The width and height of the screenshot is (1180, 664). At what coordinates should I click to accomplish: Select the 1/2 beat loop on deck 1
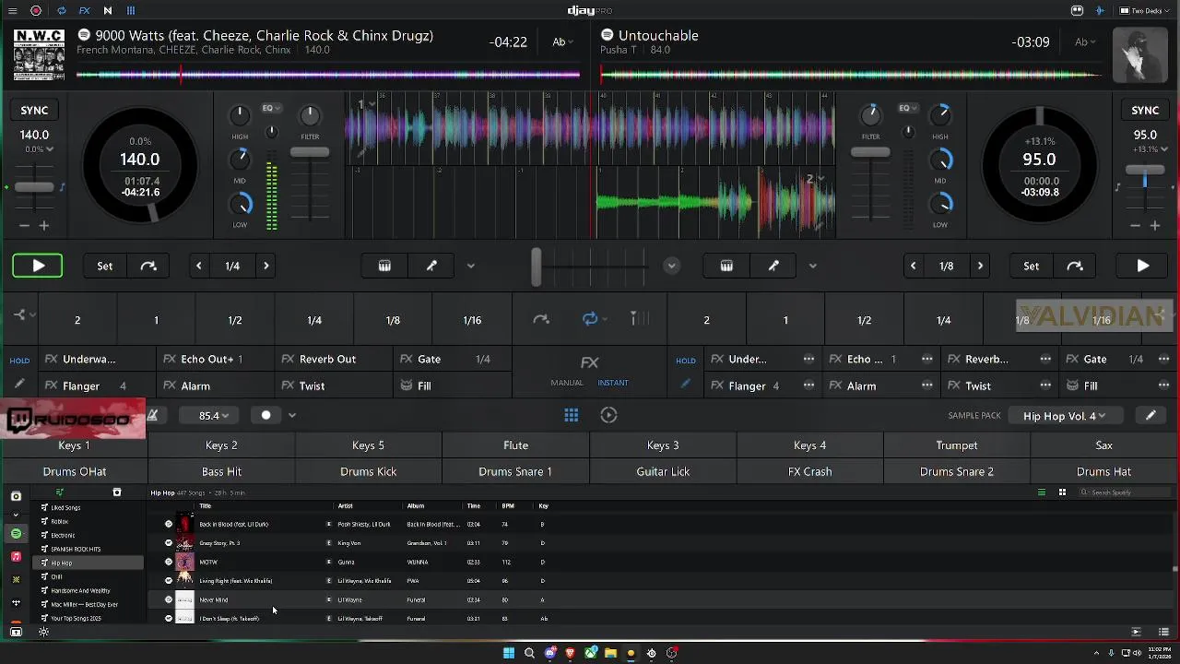235,320
